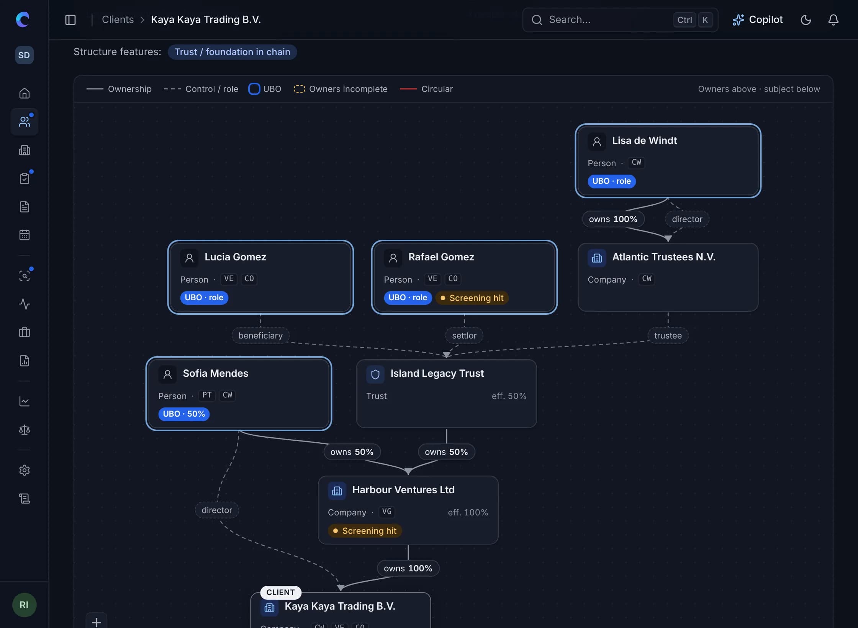Select the Sofia Mendes node
Image resolution: width=858 pixels, height=628 pixels.
pyautogui.click(x=239, y=394)
